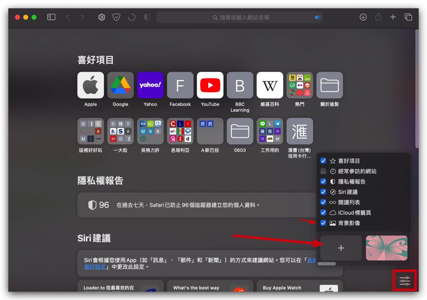
Task: Mute audio with speaker icon in address bar
Action: coord(317,17)
